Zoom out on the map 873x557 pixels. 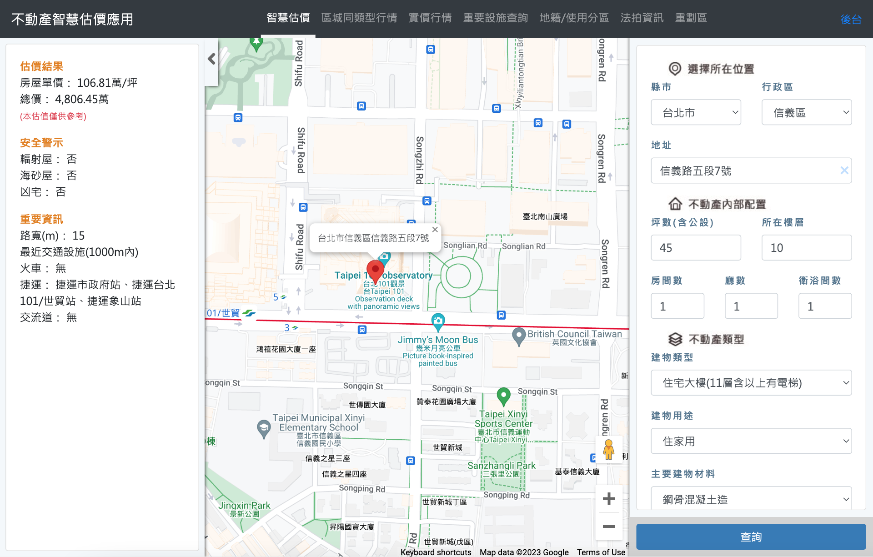[x=609, y=527]
